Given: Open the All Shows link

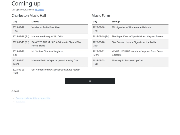Looking at the screenshot, I should pos(39,10).
